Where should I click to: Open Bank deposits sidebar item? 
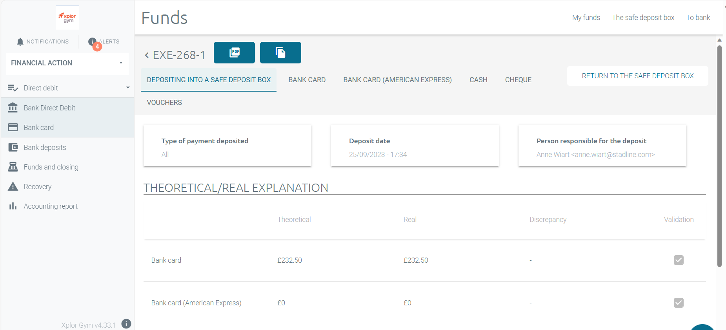point(67,147)
